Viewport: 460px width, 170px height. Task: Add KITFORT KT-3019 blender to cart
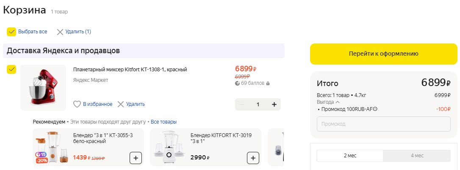tap(253, 158)
